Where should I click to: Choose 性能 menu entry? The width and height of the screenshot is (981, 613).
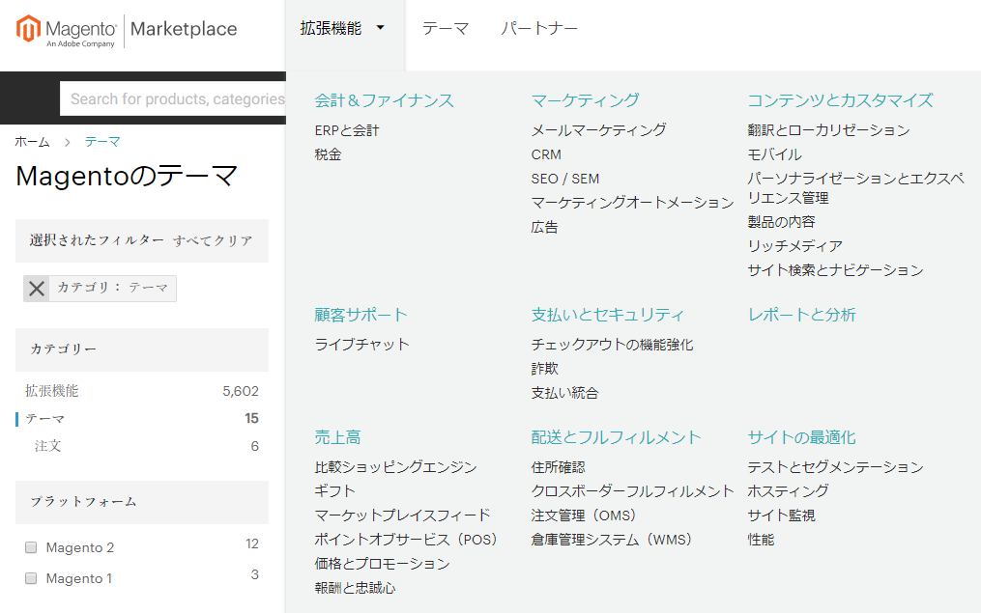pyautogui.click(x=761, y=540)
